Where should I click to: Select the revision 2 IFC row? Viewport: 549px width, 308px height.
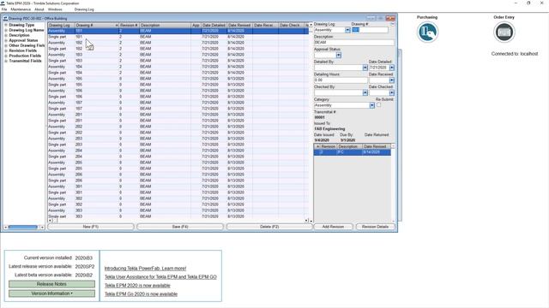pos(353,152)
